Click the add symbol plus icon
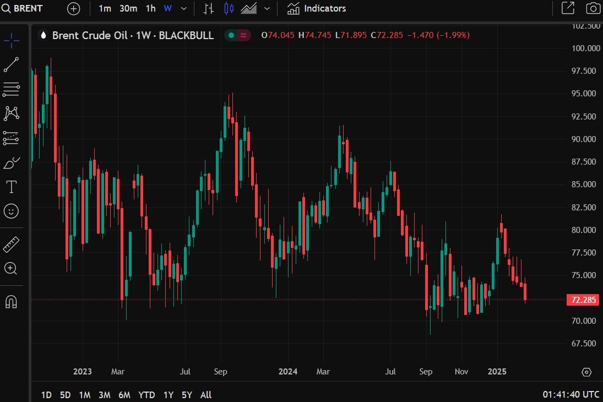Screen dimensions: 603x402 [x=73, y=8]
